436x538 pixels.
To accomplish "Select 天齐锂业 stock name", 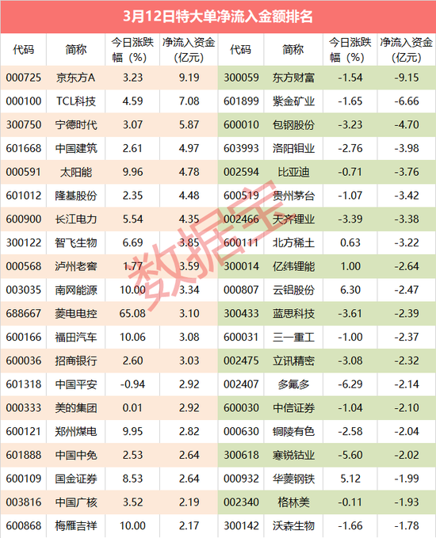I will point(293,219).
